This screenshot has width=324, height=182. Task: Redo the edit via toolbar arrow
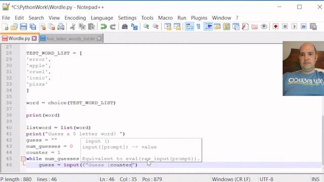click(113, 27)
